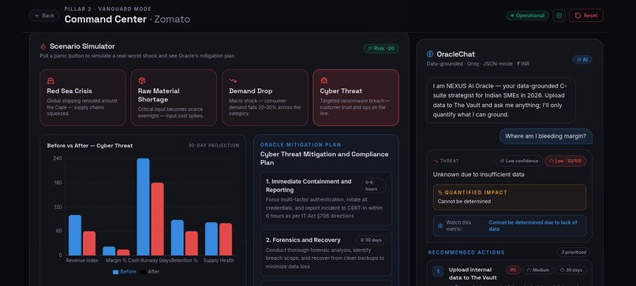Click the 30 days timeline tag

[571, 269]
